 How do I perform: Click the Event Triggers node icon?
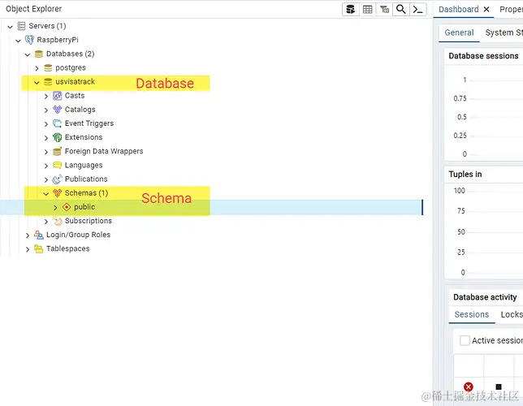click(x=58, y=123)
